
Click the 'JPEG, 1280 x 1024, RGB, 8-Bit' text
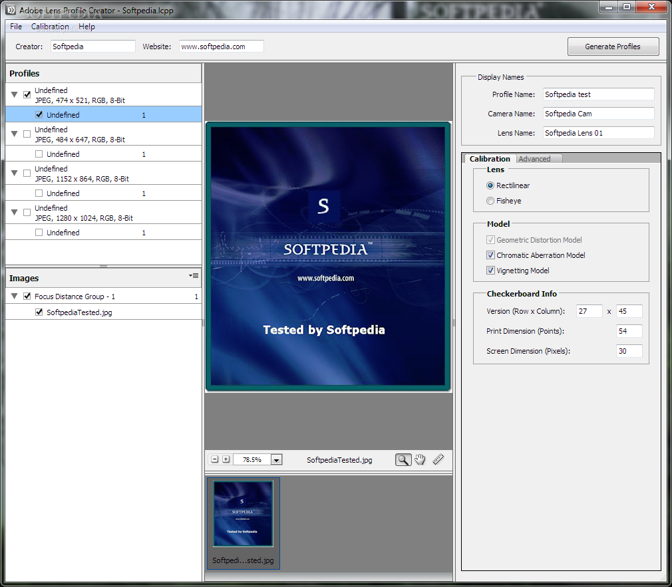pyautogui.click(x=84, y=218)
